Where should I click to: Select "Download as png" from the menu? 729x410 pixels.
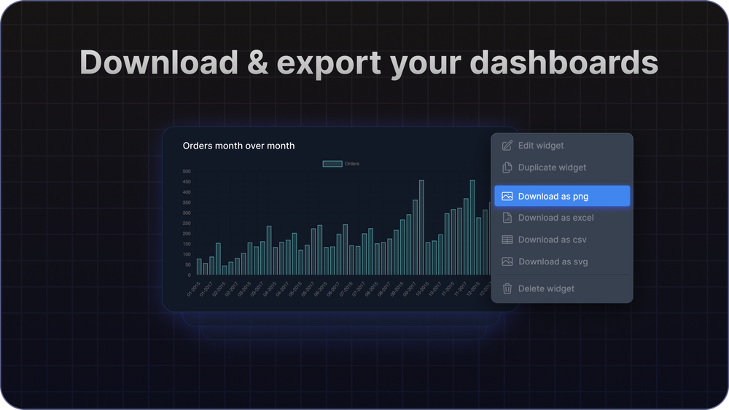(x=553, y=197)
